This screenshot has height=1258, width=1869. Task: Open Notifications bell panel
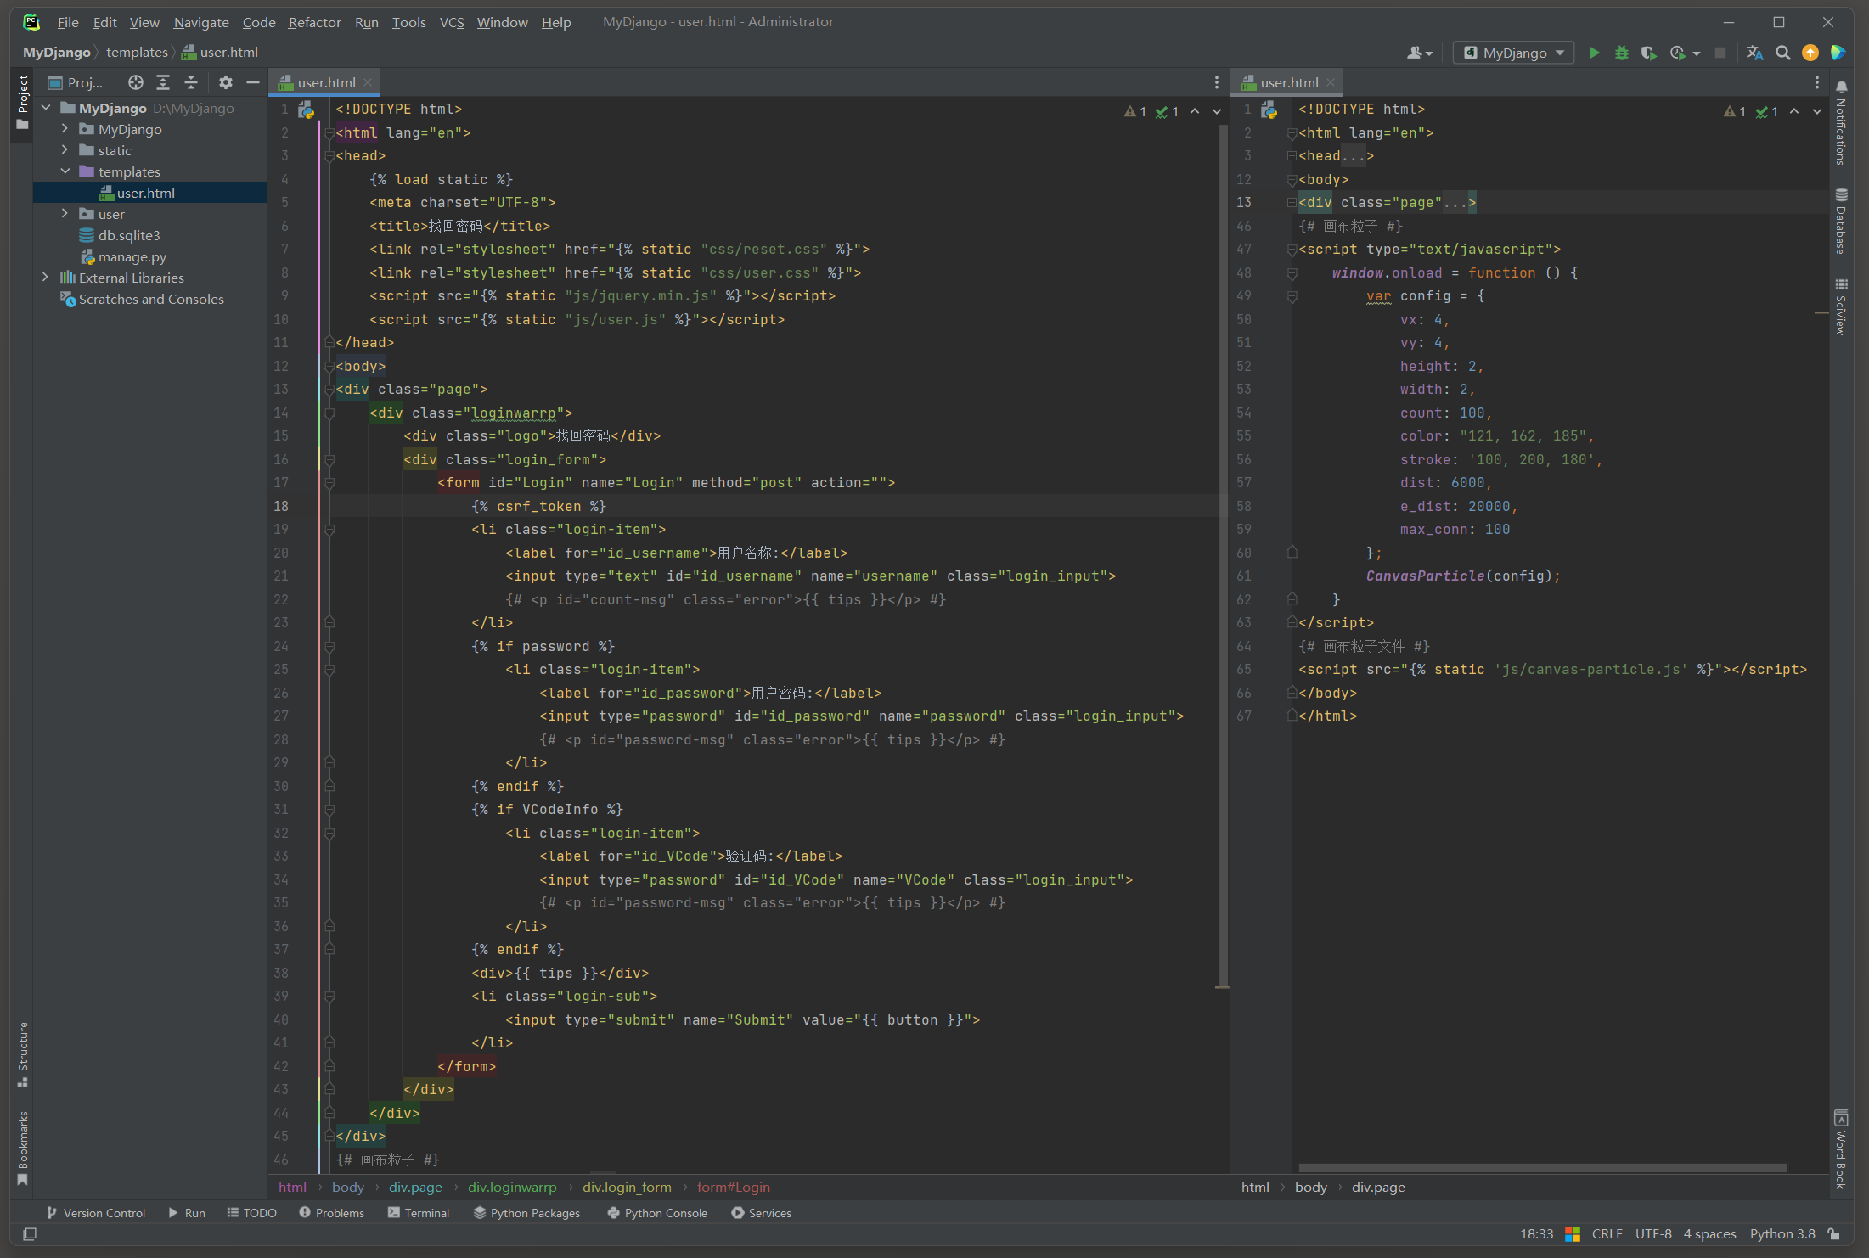point(1841,122)
